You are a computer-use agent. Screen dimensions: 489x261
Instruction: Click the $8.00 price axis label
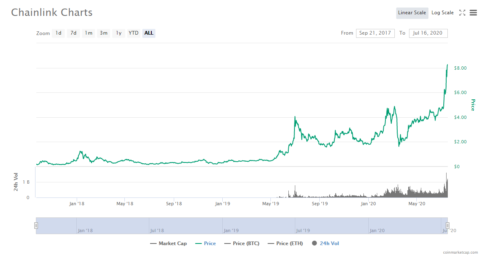pos(460,68)
